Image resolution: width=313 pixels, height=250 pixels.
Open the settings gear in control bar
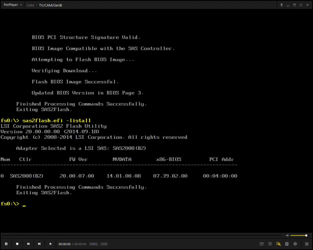295,244
